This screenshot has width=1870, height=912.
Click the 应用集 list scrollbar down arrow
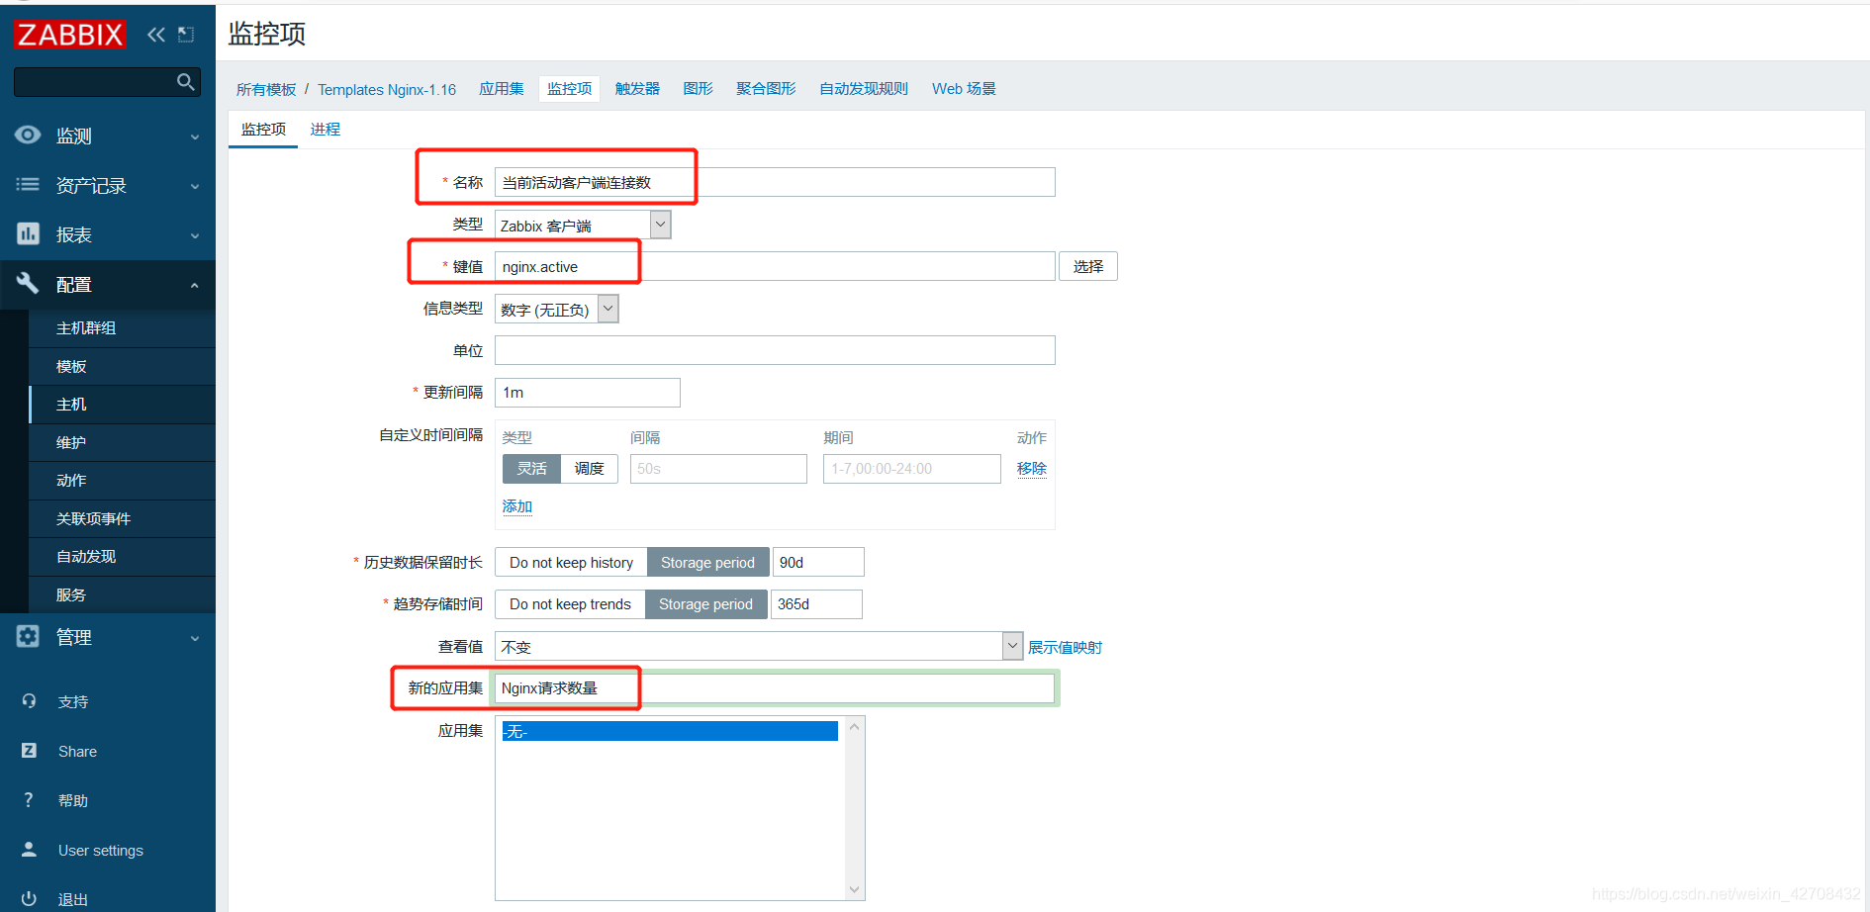click(855, 890)
